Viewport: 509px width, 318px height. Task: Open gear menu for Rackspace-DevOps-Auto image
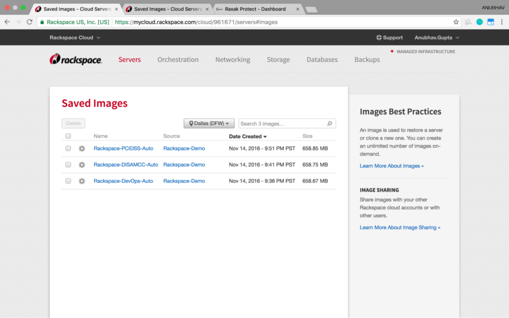coord(82,181)
